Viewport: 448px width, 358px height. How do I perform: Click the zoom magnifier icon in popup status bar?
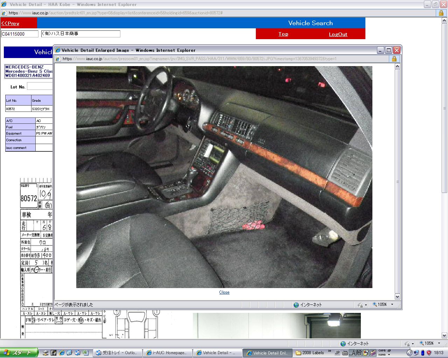click(x=375, y=305)
